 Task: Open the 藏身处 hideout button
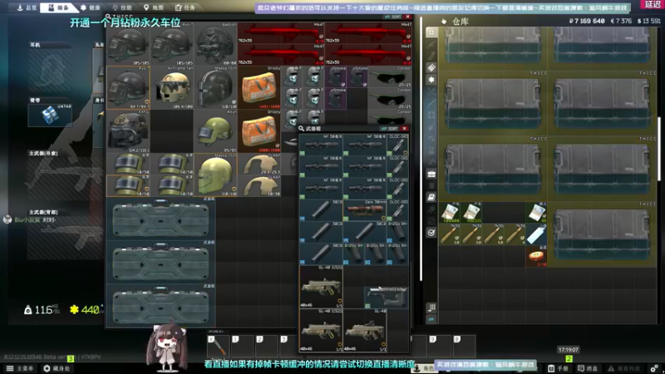57,368
